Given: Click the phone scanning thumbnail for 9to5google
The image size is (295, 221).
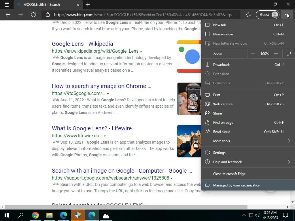Looking at the screenshot, I should coord(189,99).
